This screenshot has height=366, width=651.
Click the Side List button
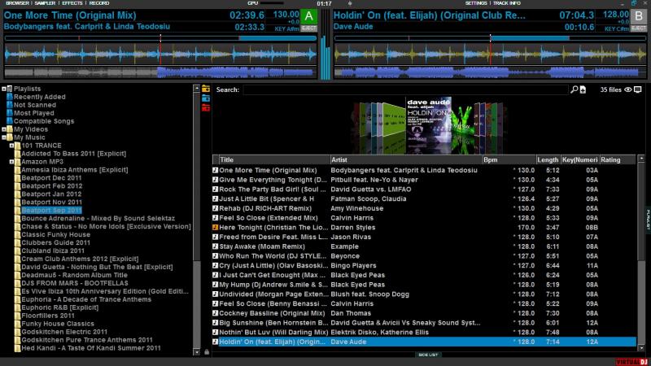point(427,355)
